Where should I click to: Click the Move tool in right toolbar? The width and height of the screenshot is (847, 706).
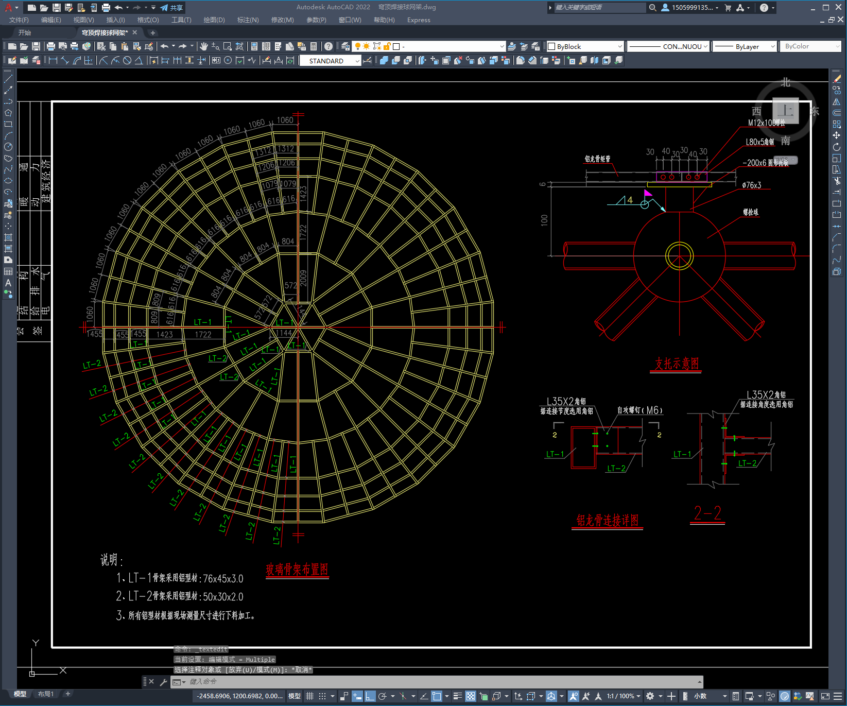coord(837,135)
